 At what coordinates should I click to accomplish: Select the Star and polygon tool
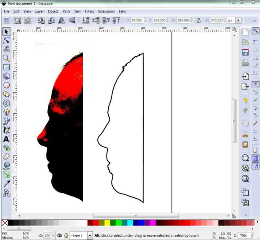click(x=6, y=94)
